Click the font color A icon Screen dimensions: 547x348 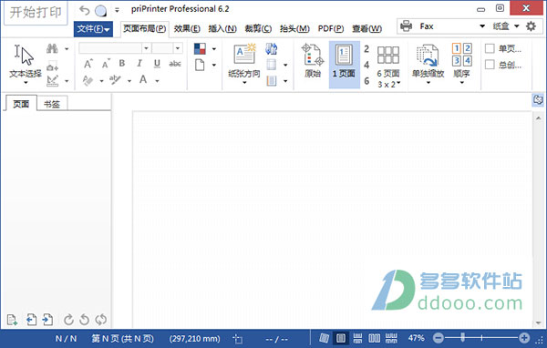click(x=143, y=80)
